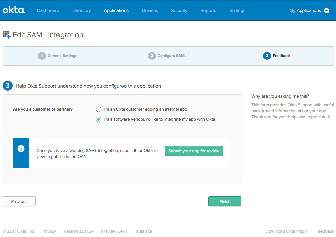336x237 pixels.
Task: Click the step 3 Feedback number circle
Action: 267,56
